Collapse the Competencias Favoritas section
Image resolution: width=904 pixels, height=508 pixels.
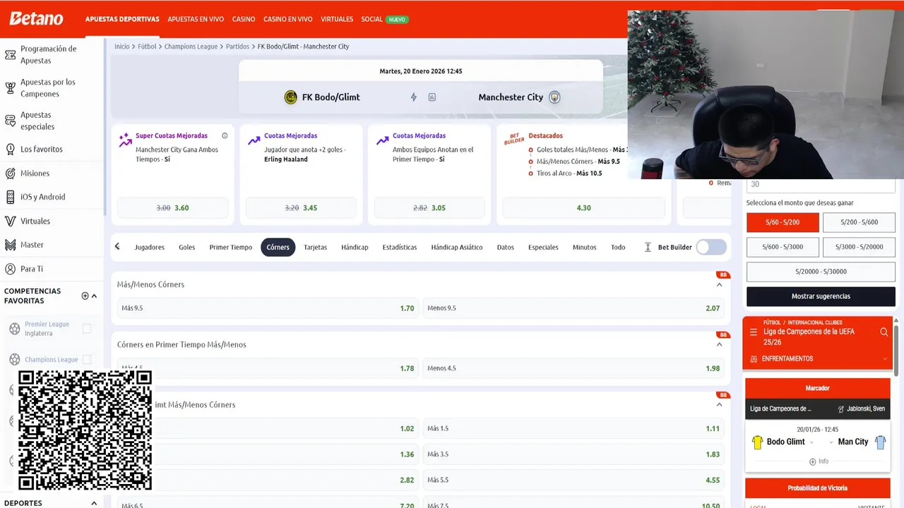pos(94,296)
